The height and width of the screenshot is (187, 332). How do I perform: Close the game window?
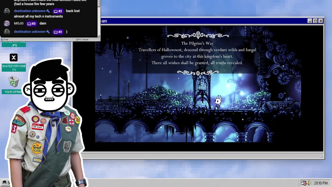[321, 21]
